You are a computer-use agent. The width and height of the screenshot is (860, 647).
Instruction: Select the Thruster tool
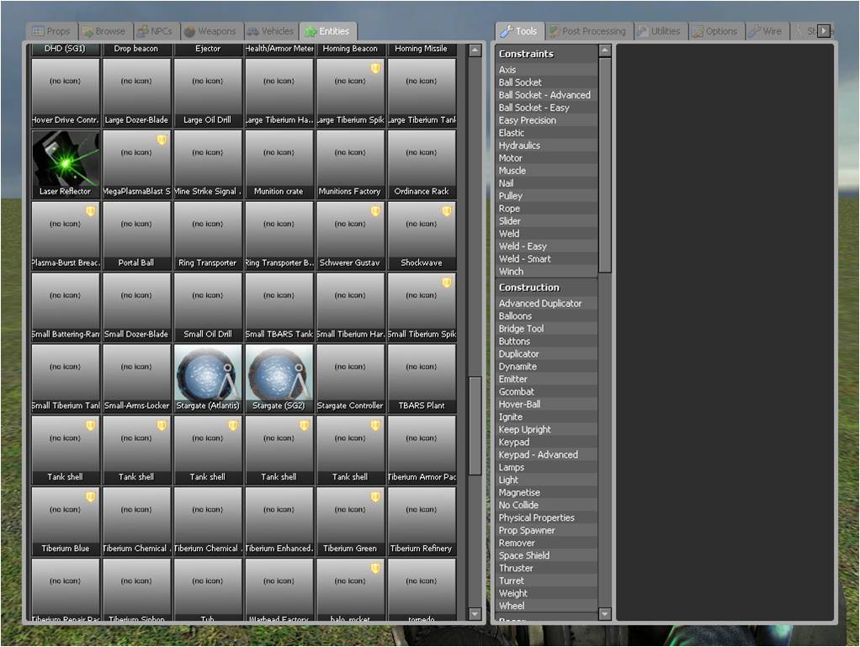516,568
